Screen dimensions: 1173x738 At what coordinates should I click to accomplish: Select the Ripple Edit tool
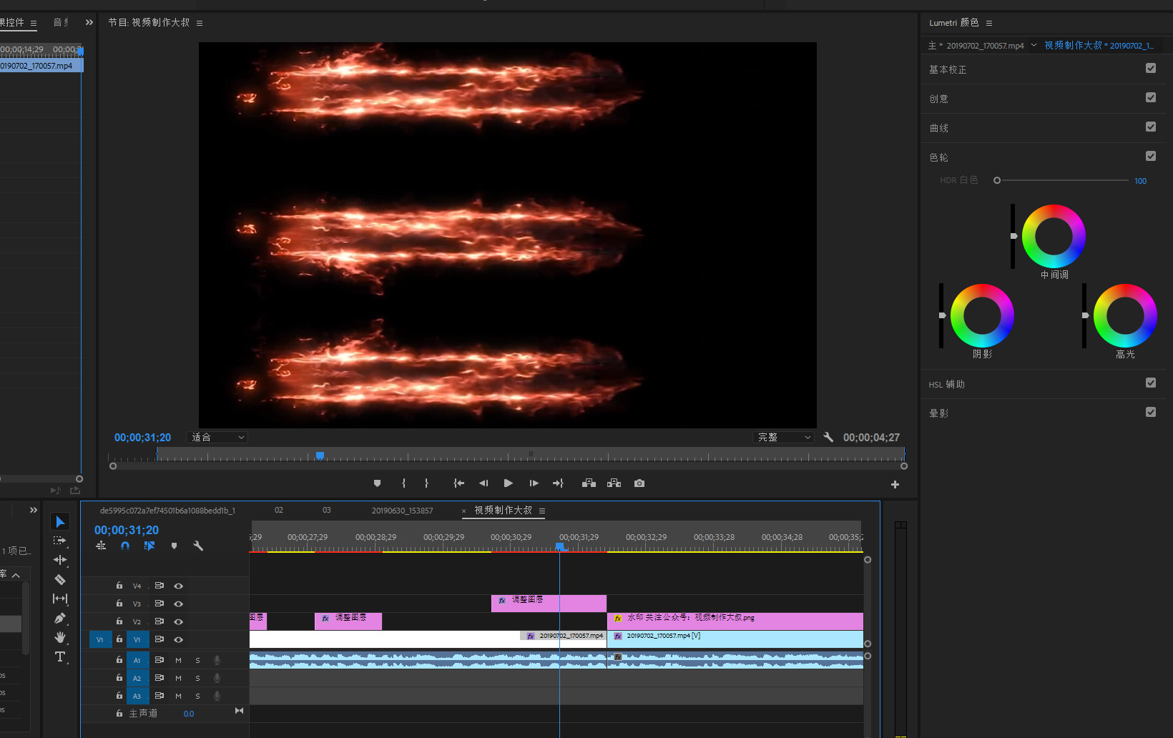(60, 560)
